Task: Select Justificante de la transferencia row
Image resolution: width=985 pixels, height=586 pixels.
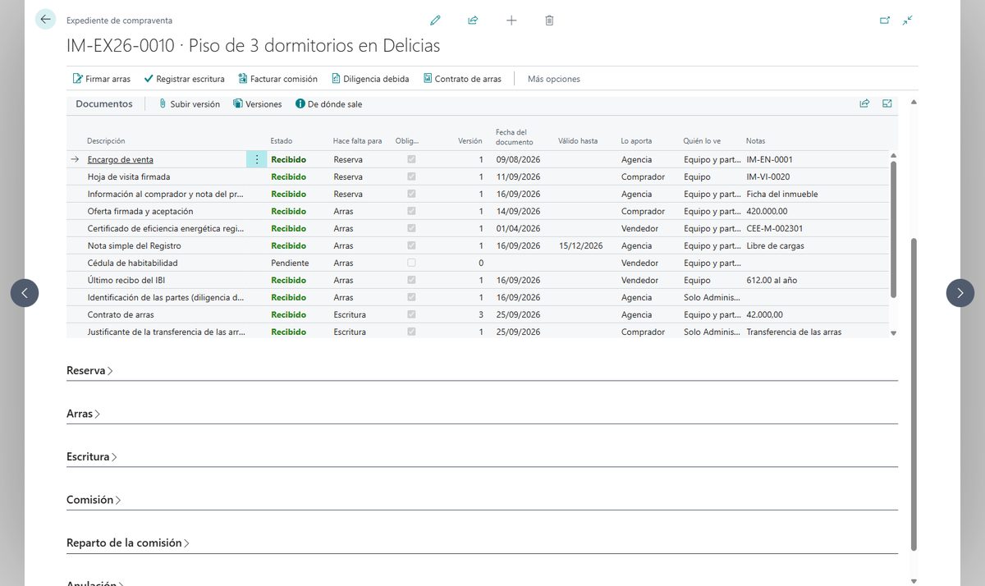Action: [478, 332]
